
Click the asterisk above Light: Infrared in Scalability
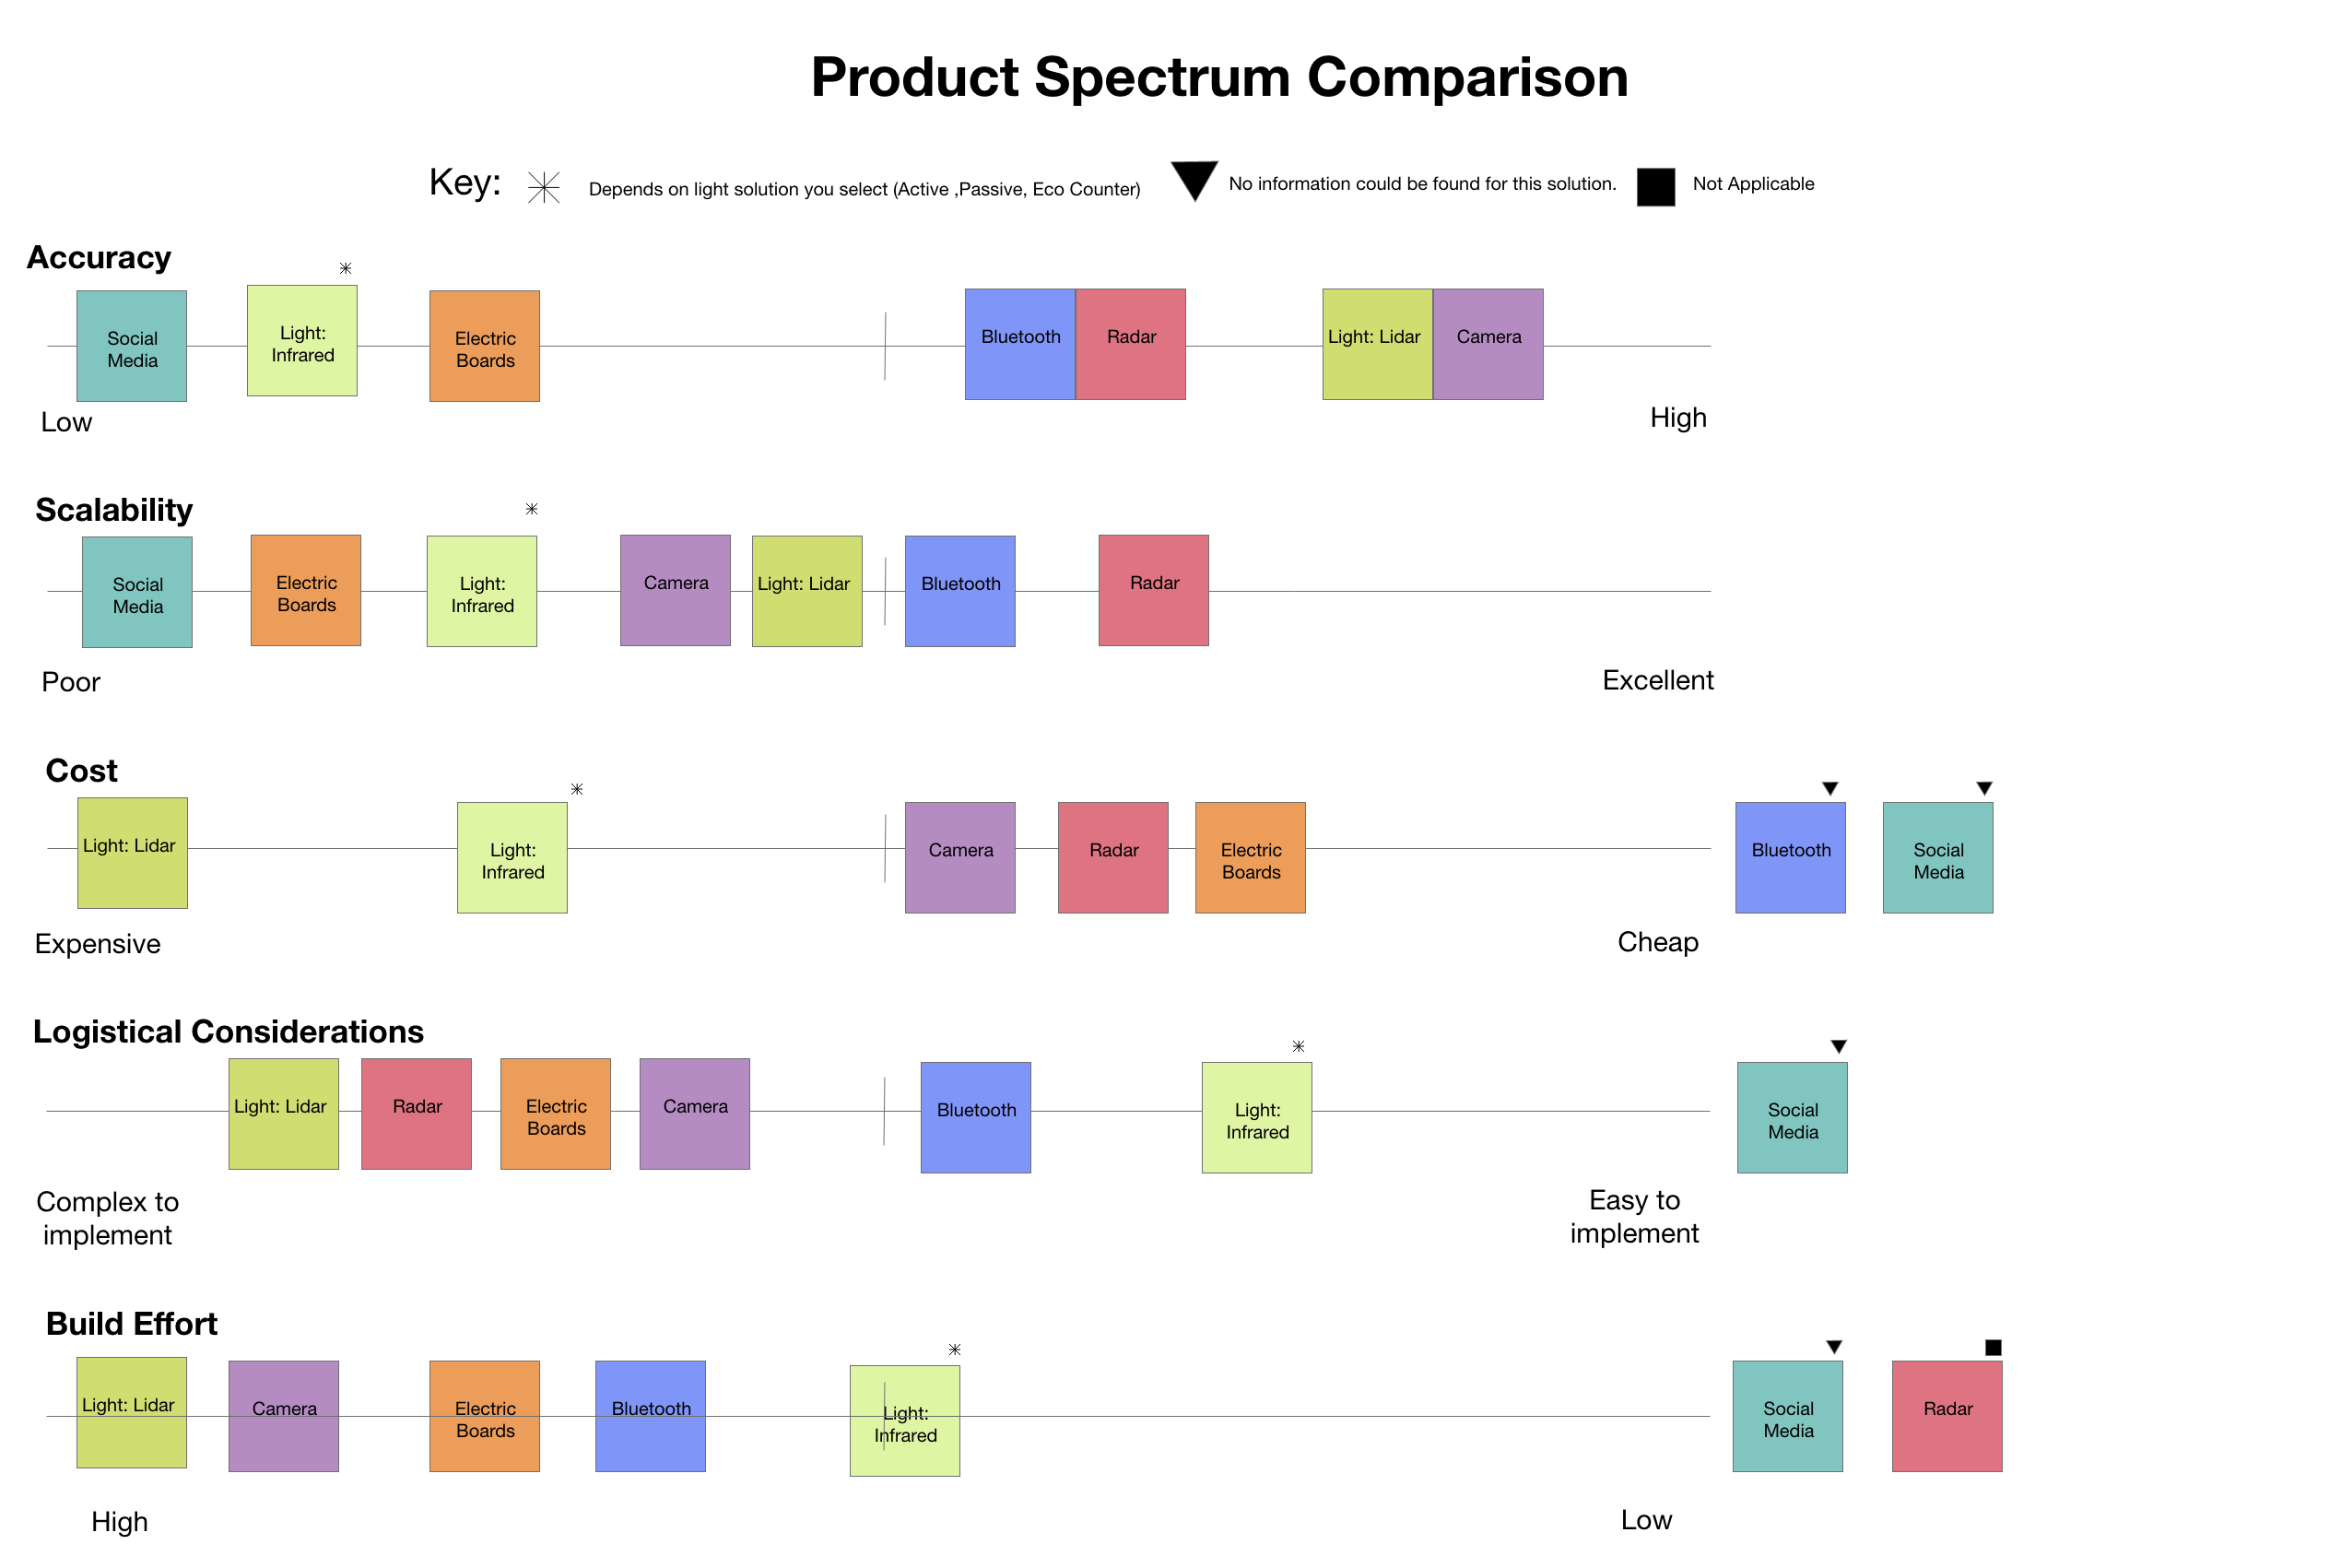pos(532,509)
